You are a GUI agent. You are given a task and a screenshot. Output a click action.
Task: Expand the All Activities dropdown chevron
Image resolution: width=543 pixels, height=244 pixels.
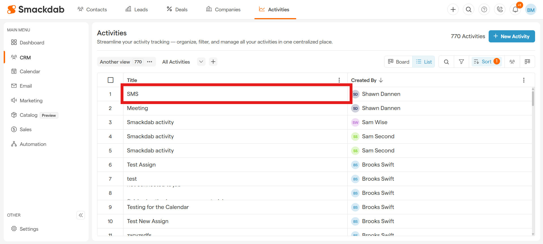tap(201, 62)
